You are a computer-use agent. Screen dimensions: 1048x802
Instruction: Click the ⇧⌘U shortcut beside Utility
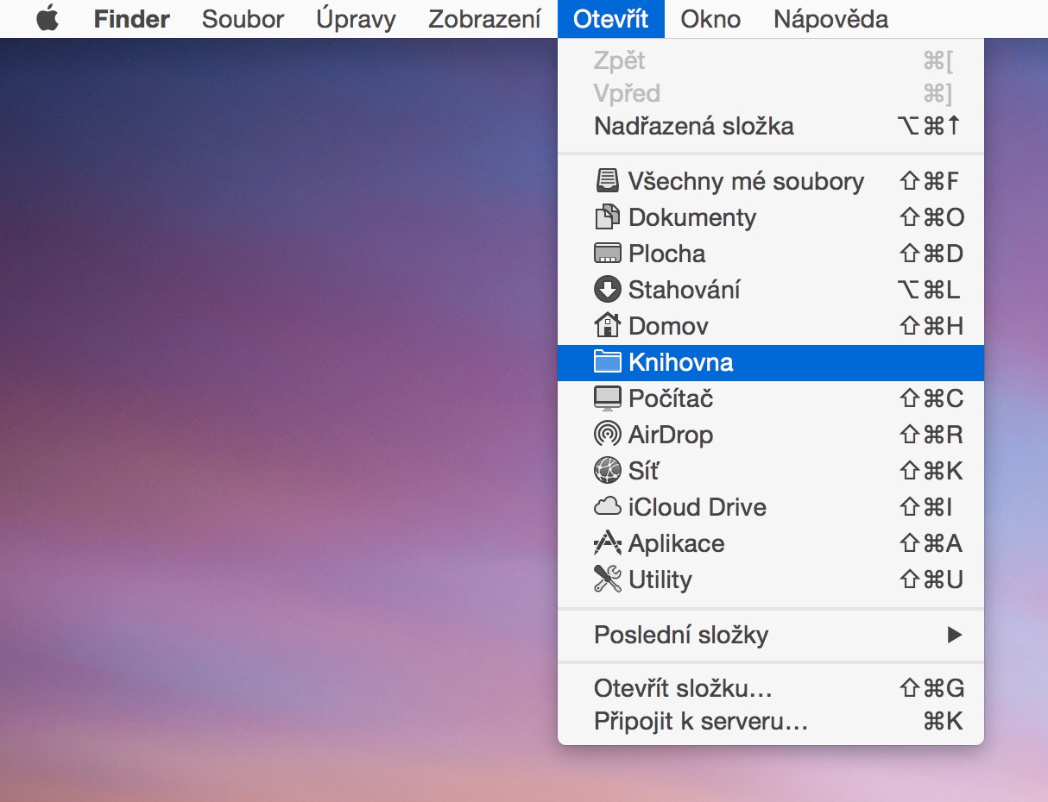[x=931, y=580]
